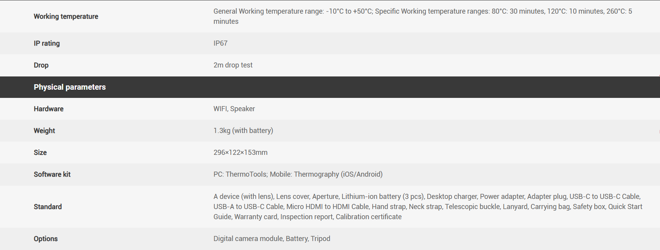Image resolution: width=660 pixels, height=250 pixels.
Task: Select the Weight row label
Action: click(44, 131)
